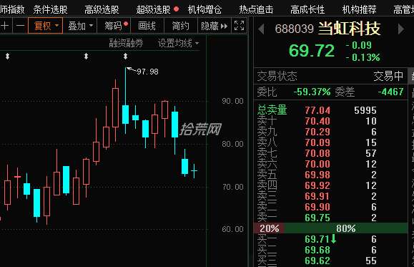
Task: Click the 买二 price 69.68
Action: pyautogui.click(x=317, y=250)
